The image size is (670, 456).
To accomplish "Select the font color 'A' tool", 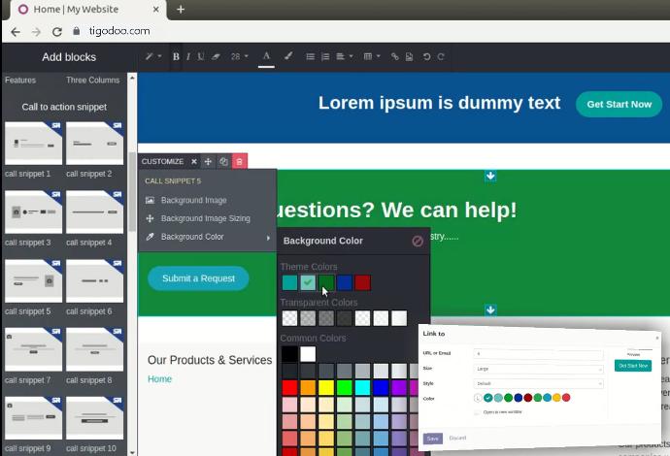I will [266, 56].
